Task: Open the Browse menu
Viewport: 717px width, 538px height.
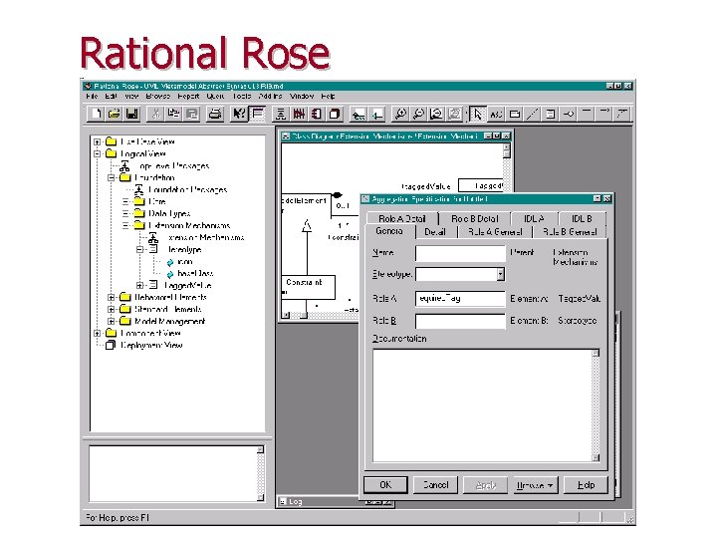Action: click(157, 96)
